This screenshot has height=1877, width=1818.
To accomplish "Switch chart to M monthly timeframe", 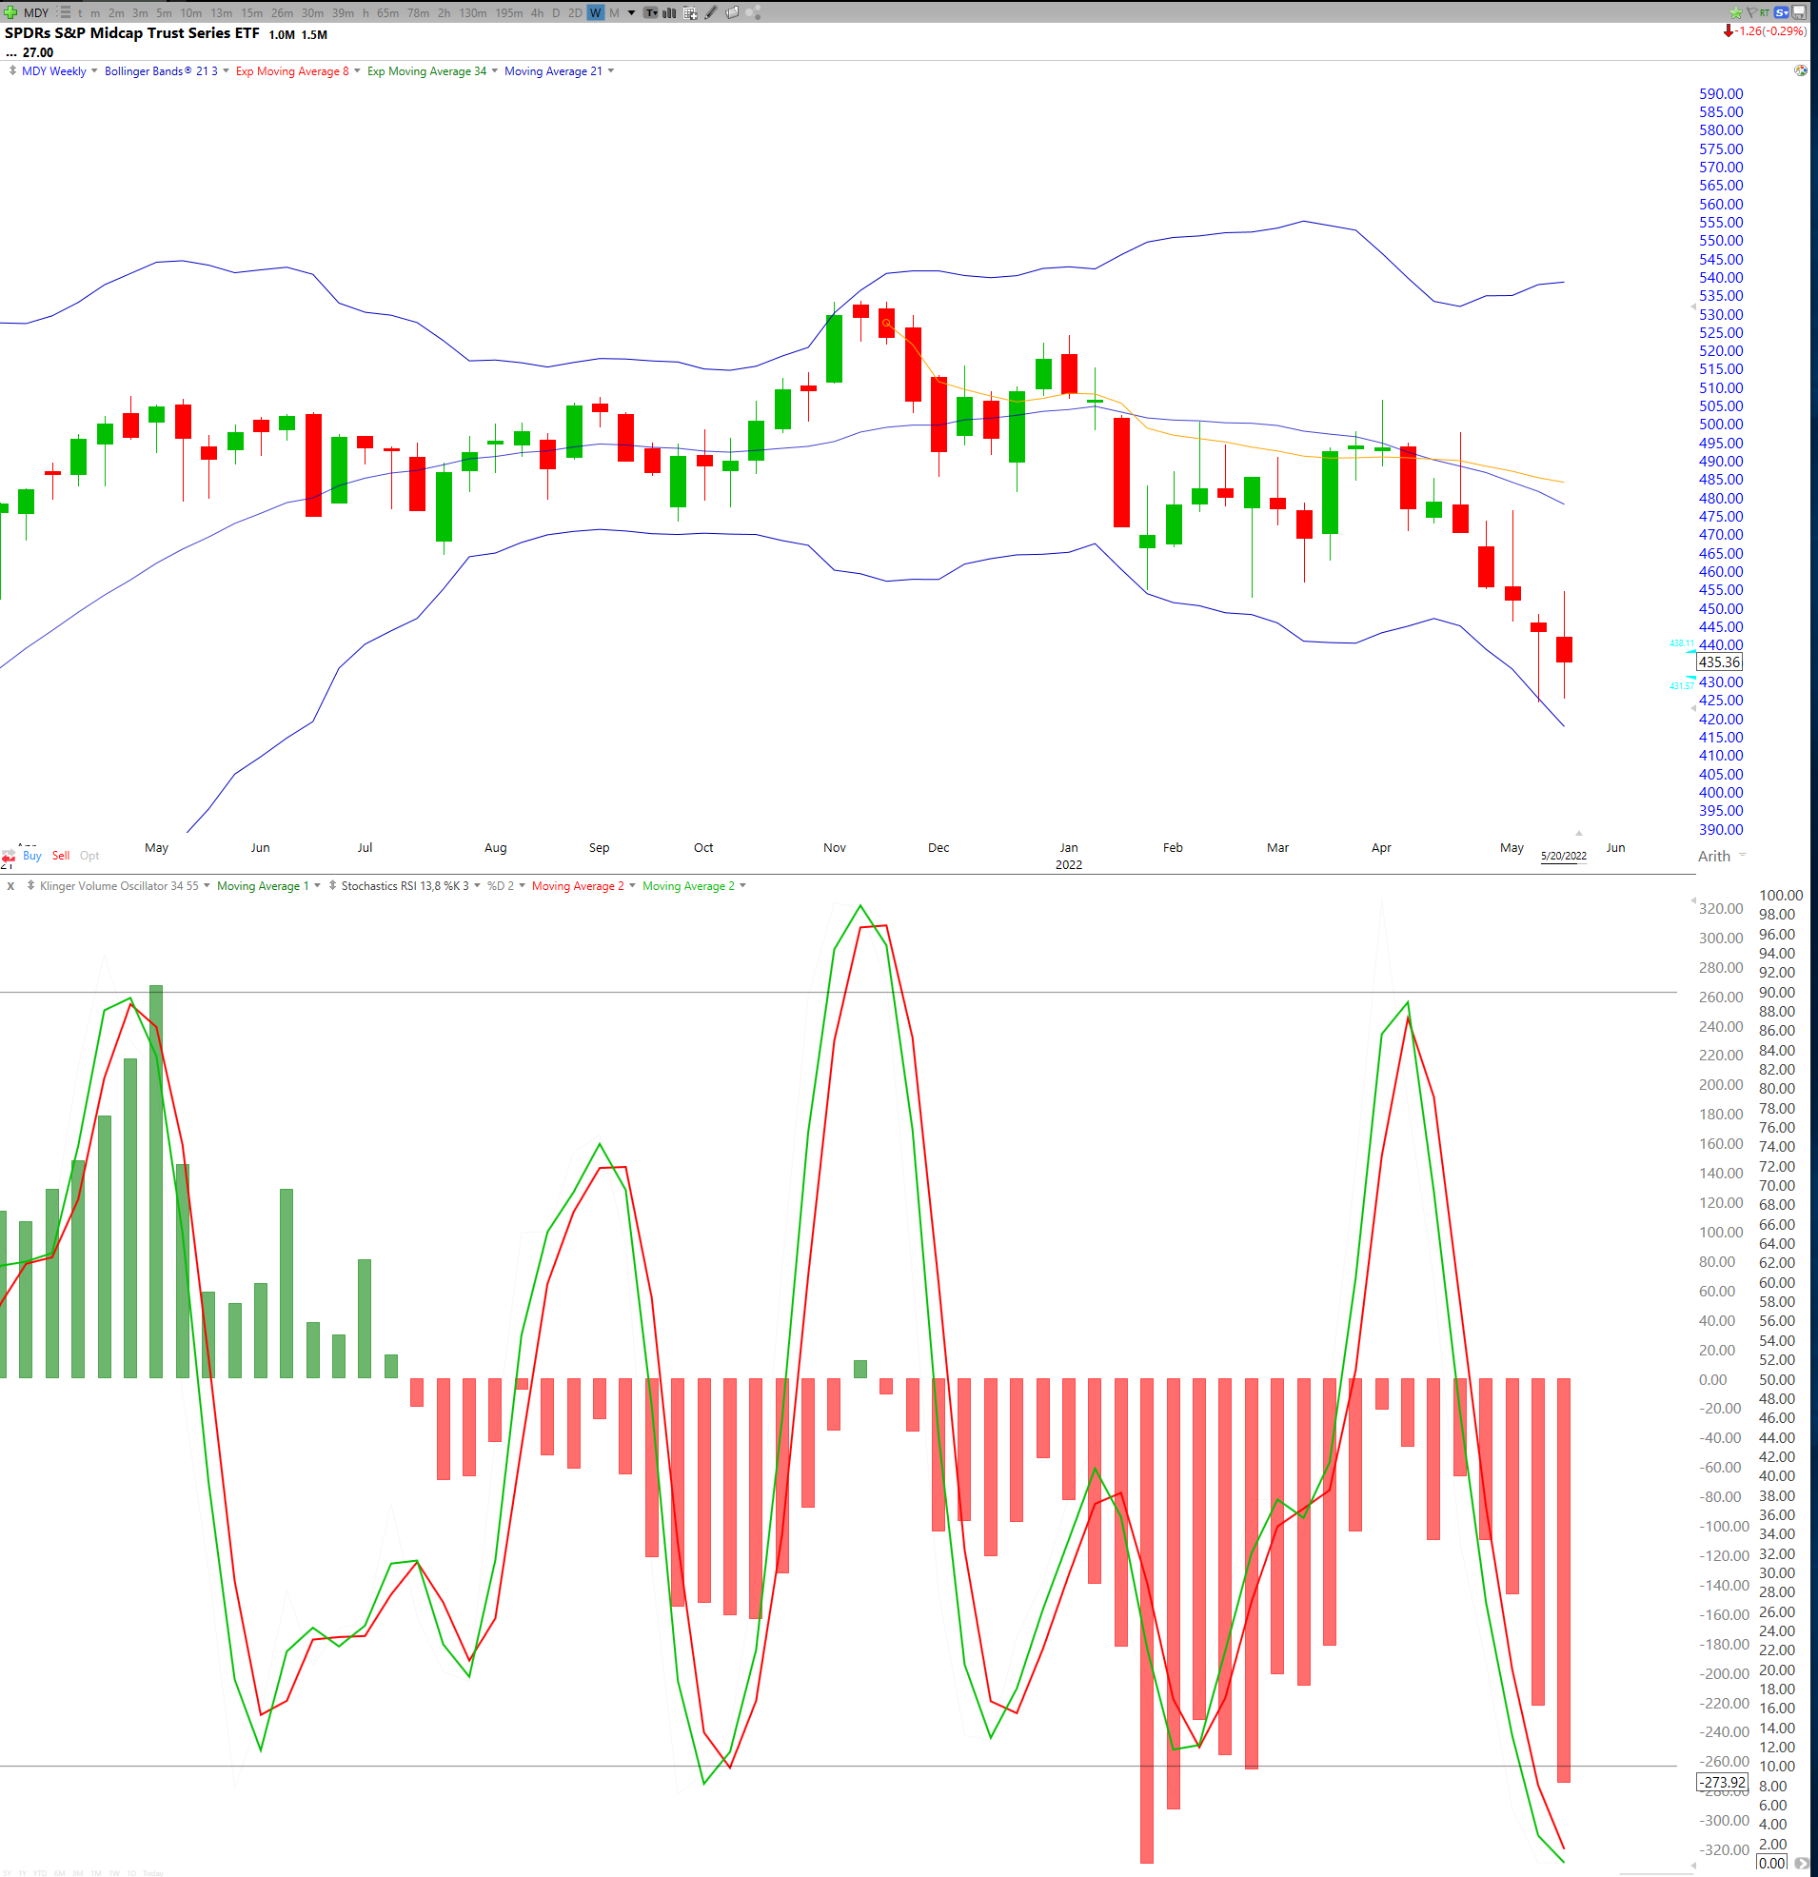I will pyautogui.click(x=616, y=12).
